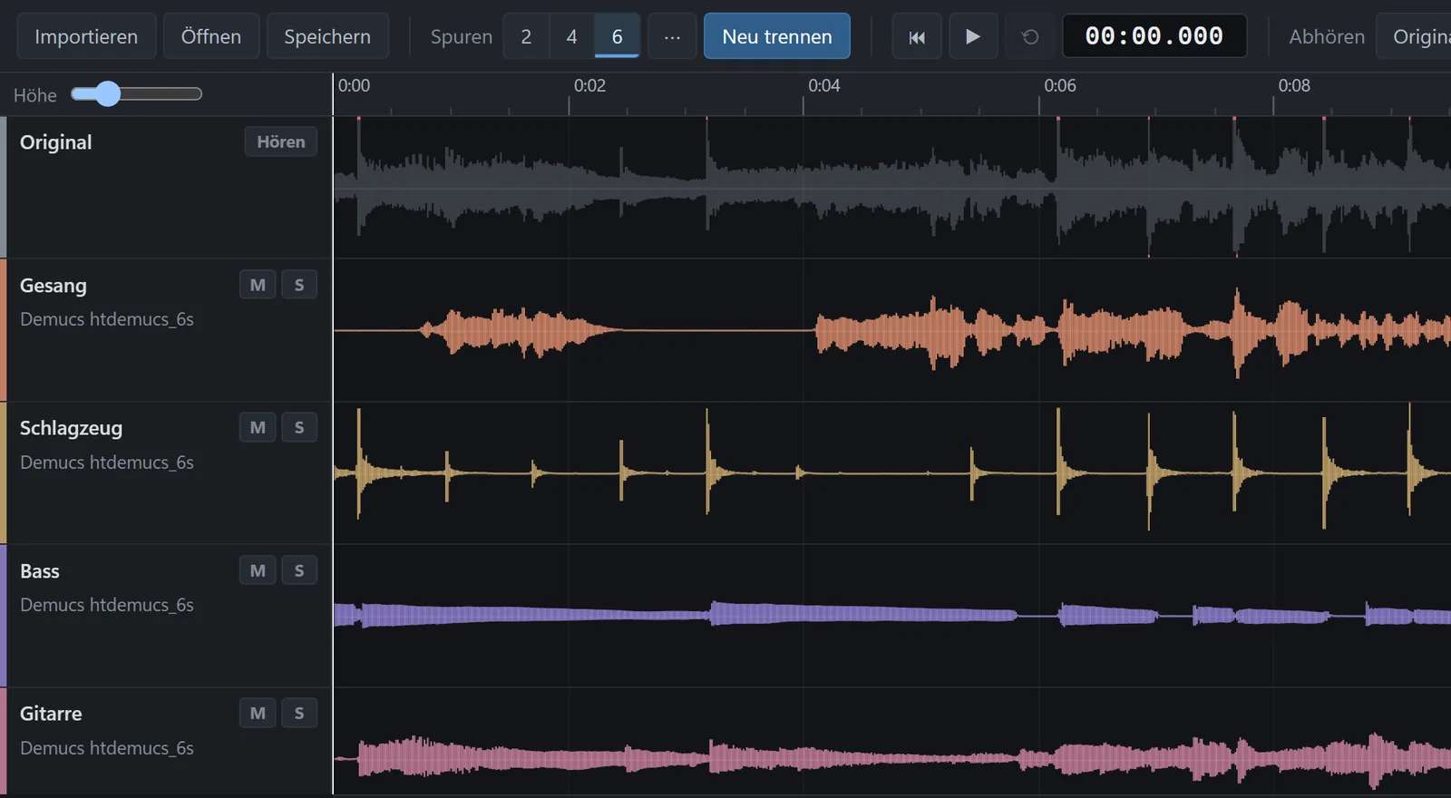Open the more stem options ellipsis
Image resolution: width=1451 pixels, height=798 pixels.
pyautogui.click(x=672, y=36)
